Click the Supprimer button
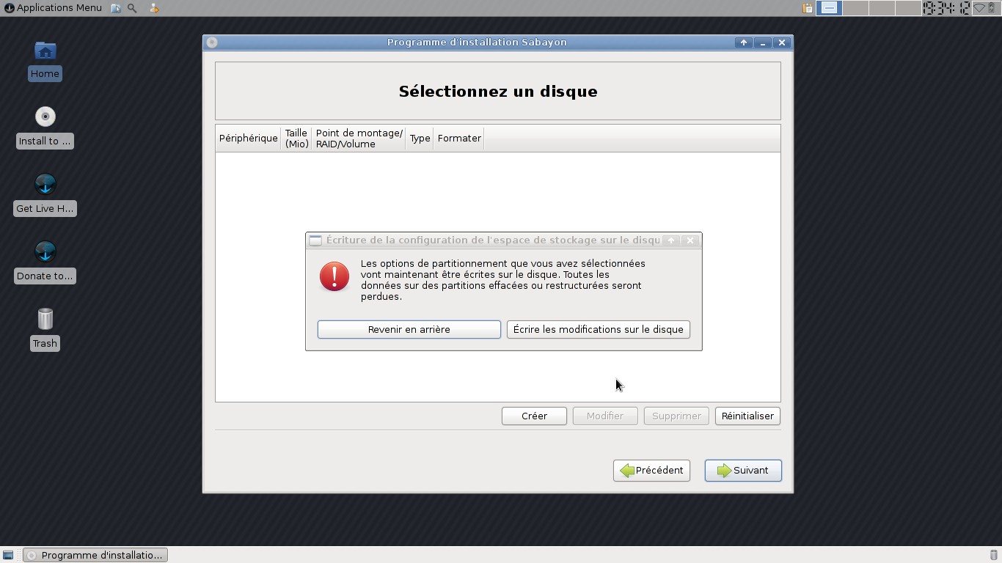The image size is (1002, 563). (676, 416)
